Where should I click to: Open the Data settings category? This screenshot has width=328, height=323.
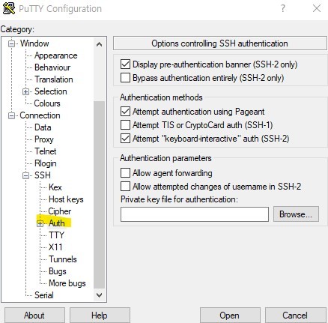click(43, 127)
